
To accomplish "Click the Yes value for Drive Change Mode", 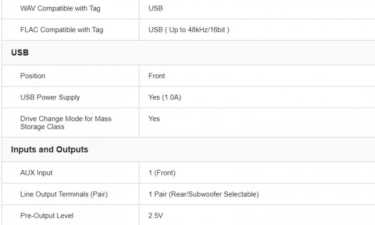I will [x=154, y=119].
